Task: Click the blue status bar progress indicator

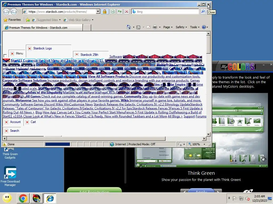Action: tap(58, 144)
